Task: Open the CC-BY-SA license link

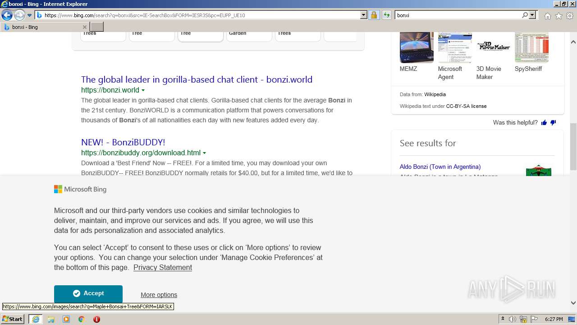Action: tap(466, 106)
